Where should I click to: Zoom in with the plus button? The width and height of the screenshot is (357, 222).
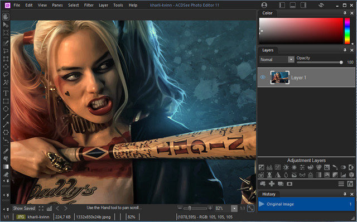[x=210, y=208]
